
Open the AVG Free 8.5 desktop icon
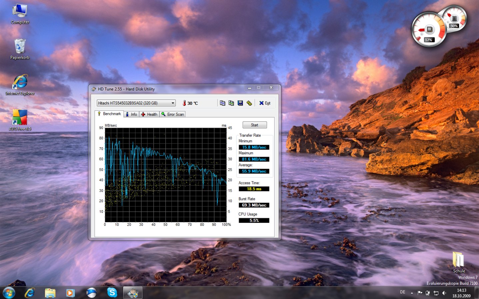20,118
